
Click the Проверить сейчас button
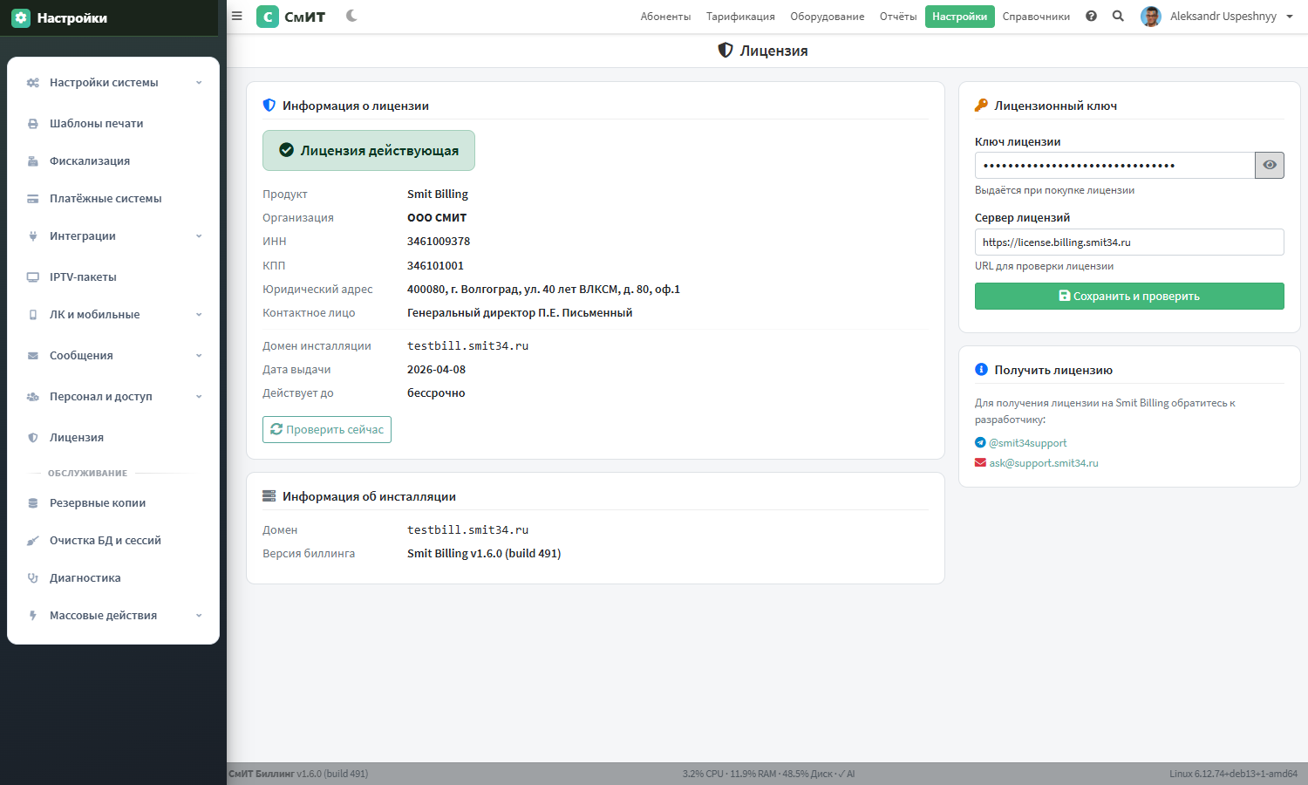pyautogui.click(x=327, y=430)
